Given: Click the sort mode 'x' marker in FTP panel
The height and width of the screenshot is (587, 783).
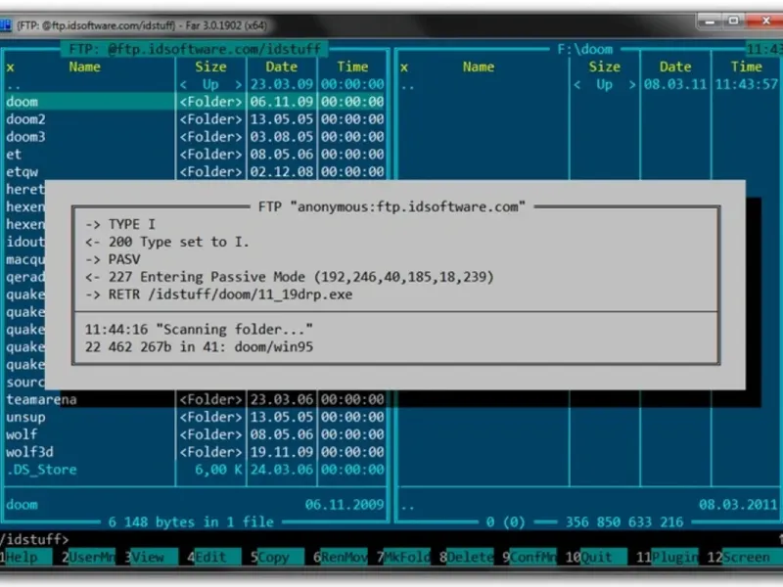Looking at the screenshot, I should [10, 68].
